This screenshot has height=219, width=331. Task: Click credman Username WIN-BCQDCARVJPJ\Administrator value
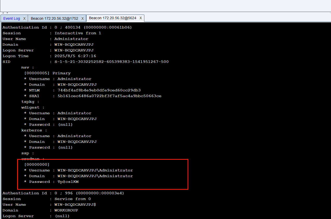(x=95, y=170)
